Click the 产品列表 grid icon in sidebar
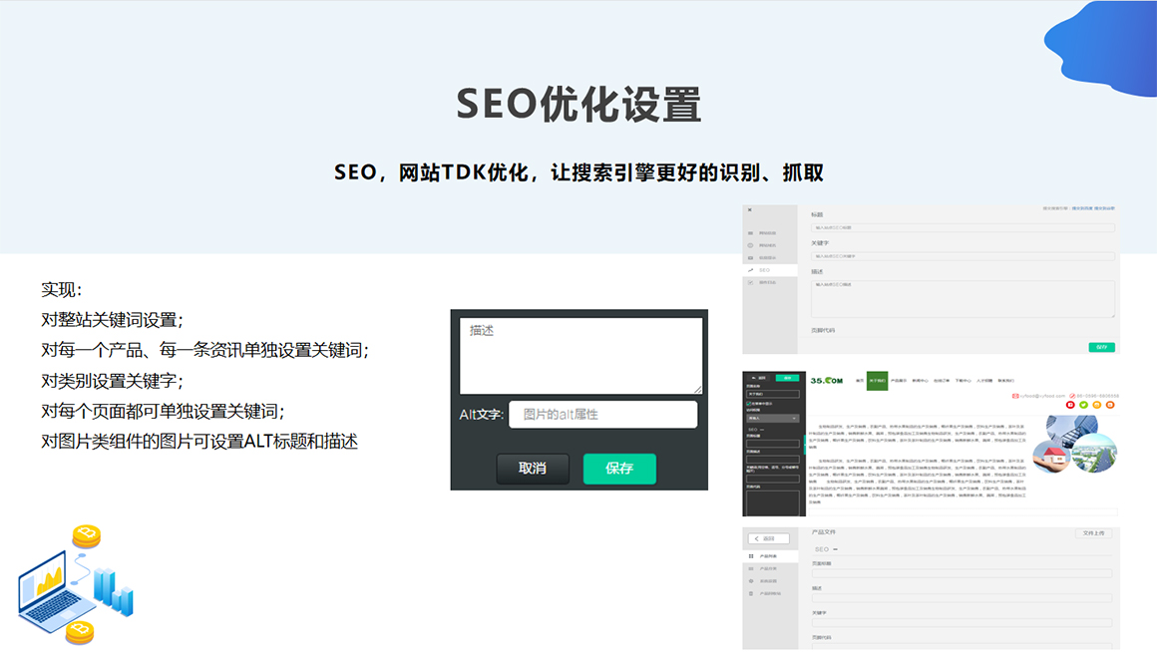The width and height of the screenshot is (1157, 652). click(751, 555)
